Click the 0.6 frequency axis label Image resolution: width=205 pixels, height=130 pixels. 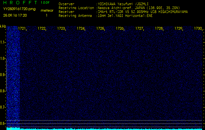point(3,123)
